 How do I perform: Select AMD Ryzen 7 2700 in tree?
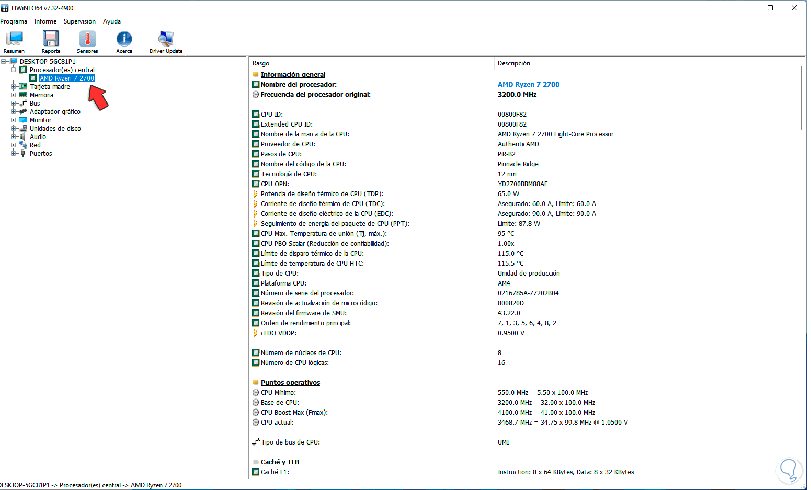coord(67,78)
